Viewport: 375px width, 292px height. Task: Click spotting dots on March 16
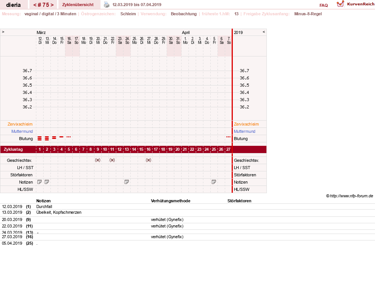[x=69, y=137]
